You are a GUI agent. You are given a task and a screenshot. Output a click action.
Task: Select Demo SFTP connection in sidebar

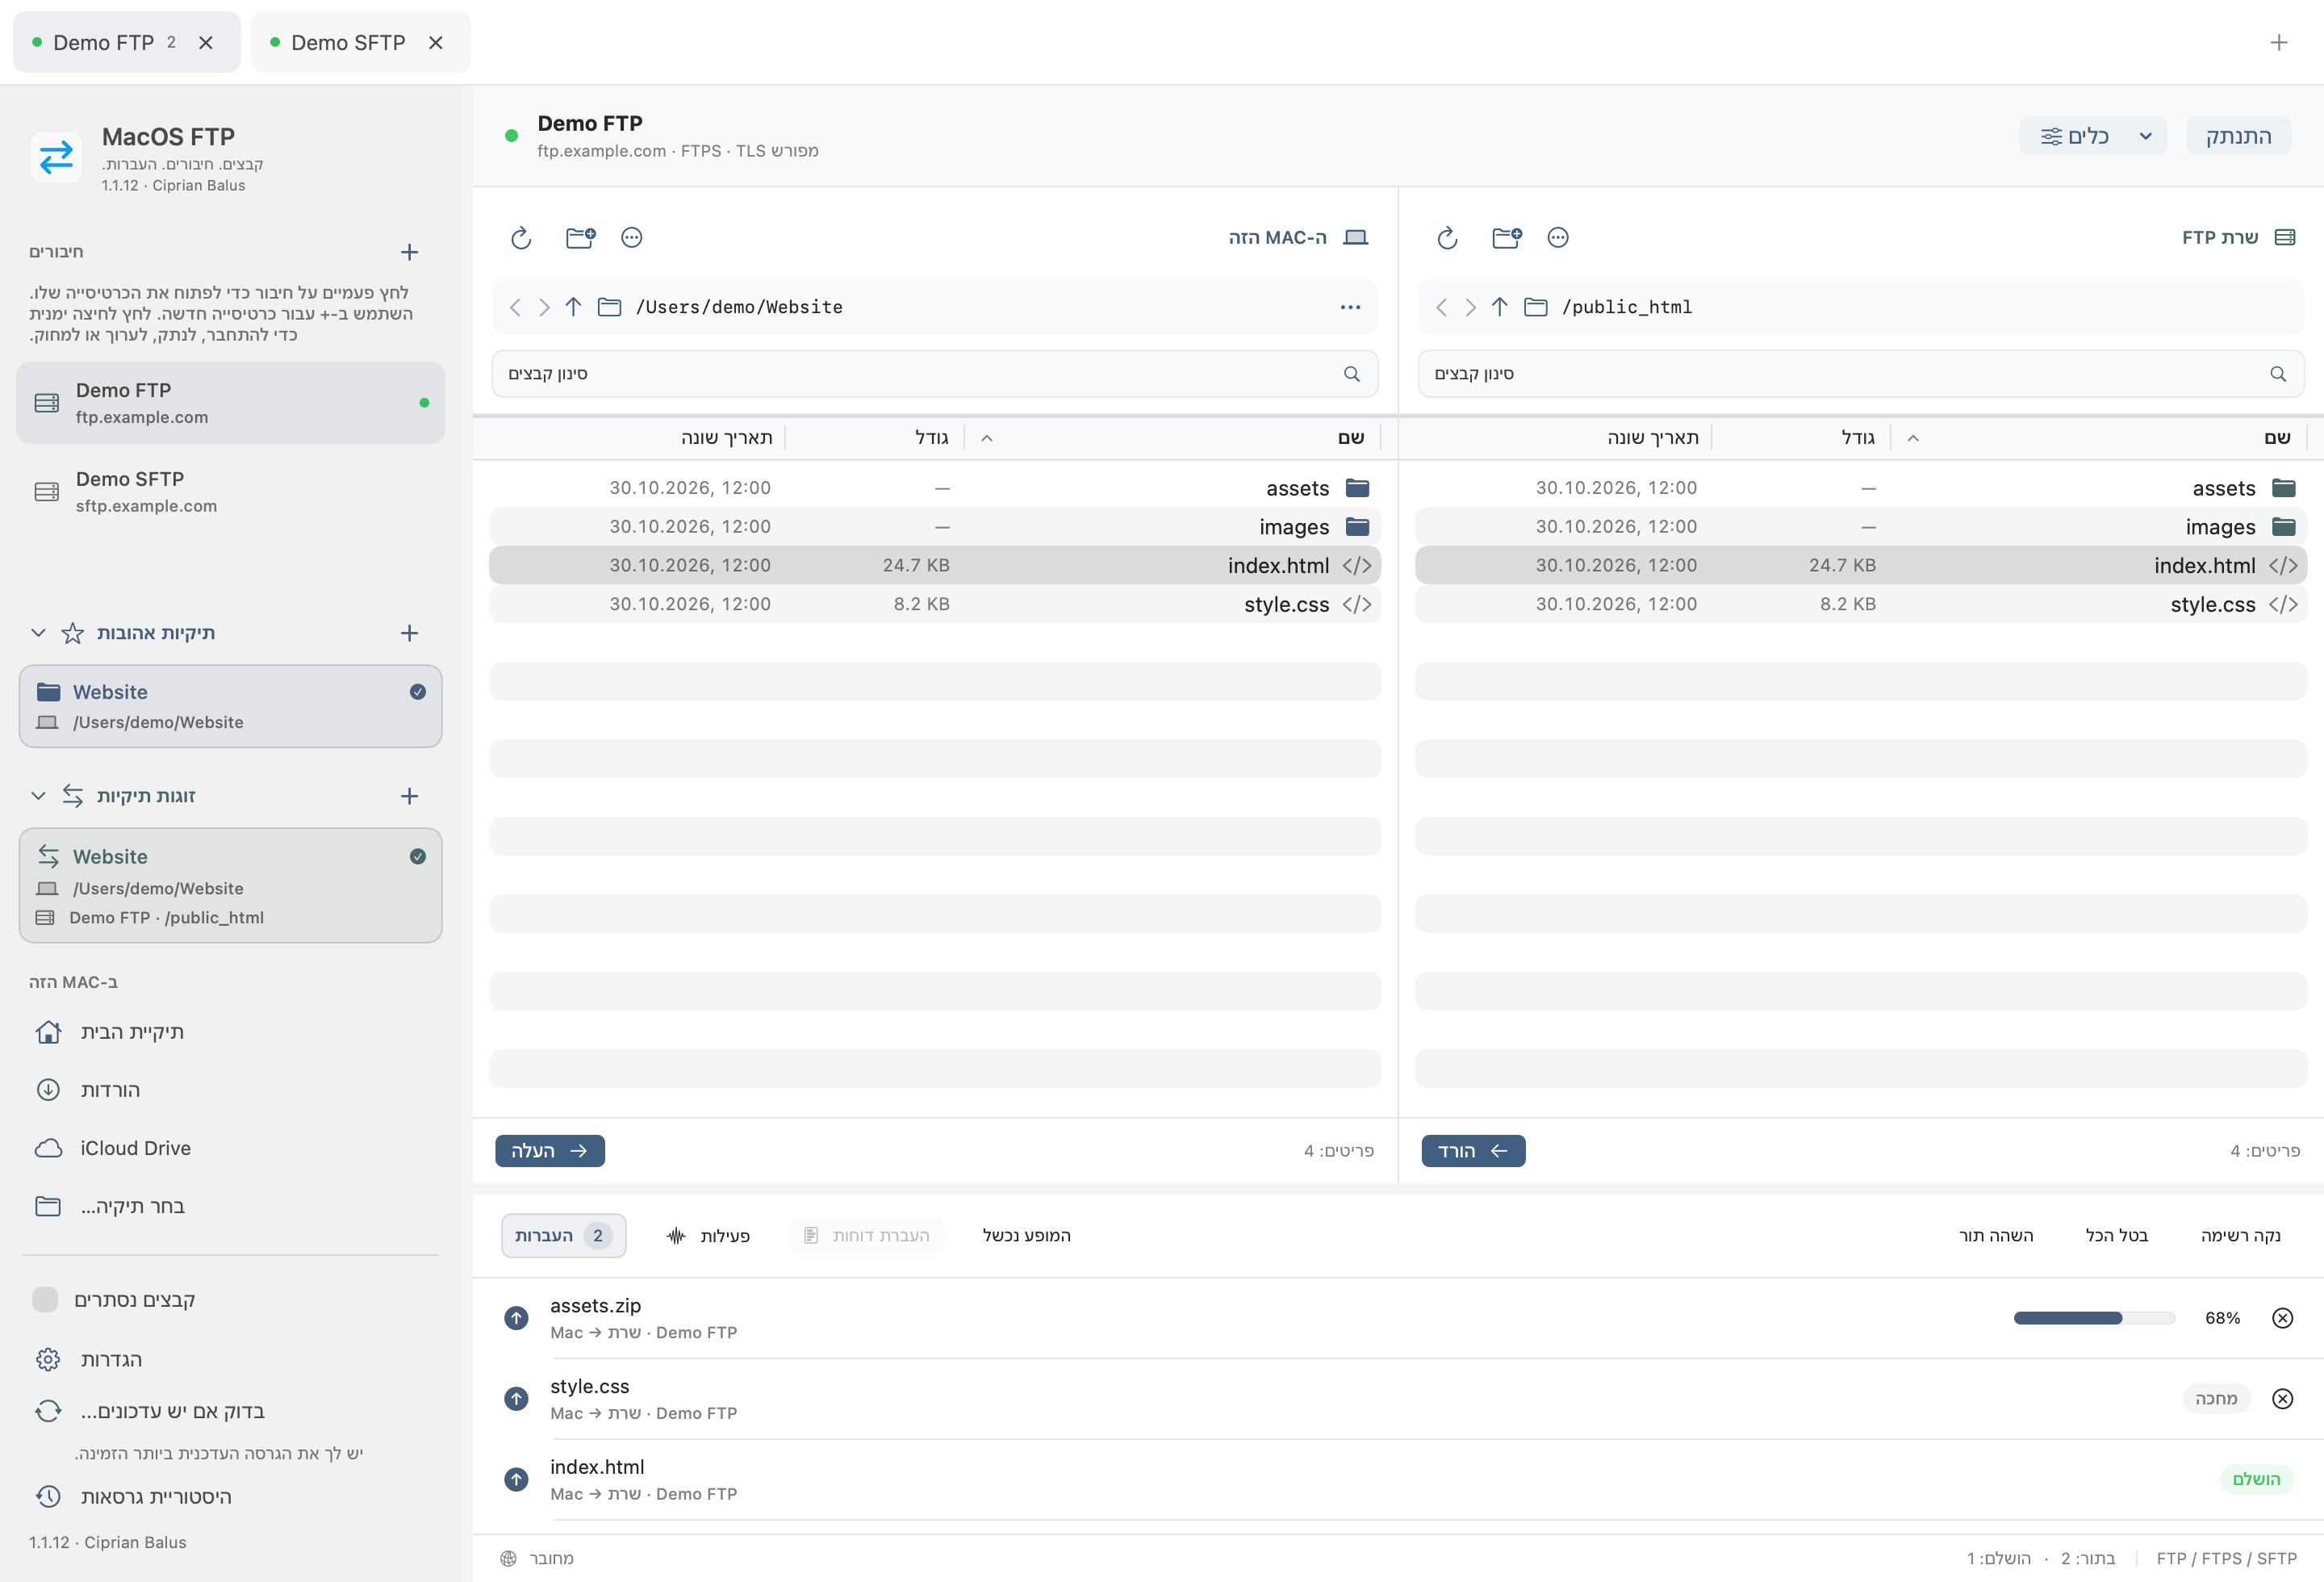tap(230, 492)
